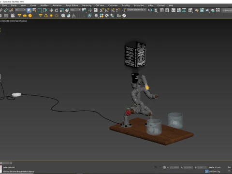The width and height of the screenshot is (232, 174).
Task: Open the Curve Editor
Action: pos(179,10)
